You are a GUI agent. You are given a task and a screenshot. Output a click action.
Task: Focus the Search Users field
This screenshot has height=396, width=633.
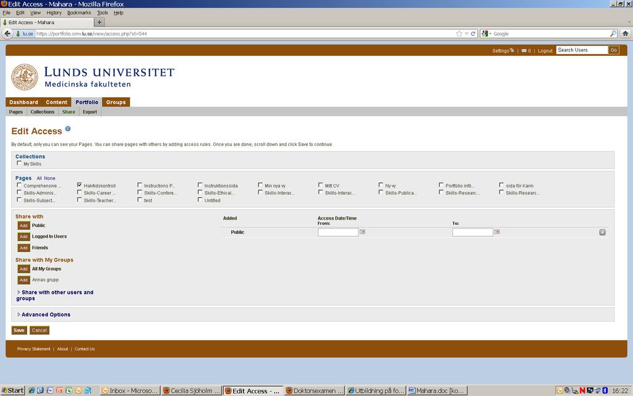582,50
